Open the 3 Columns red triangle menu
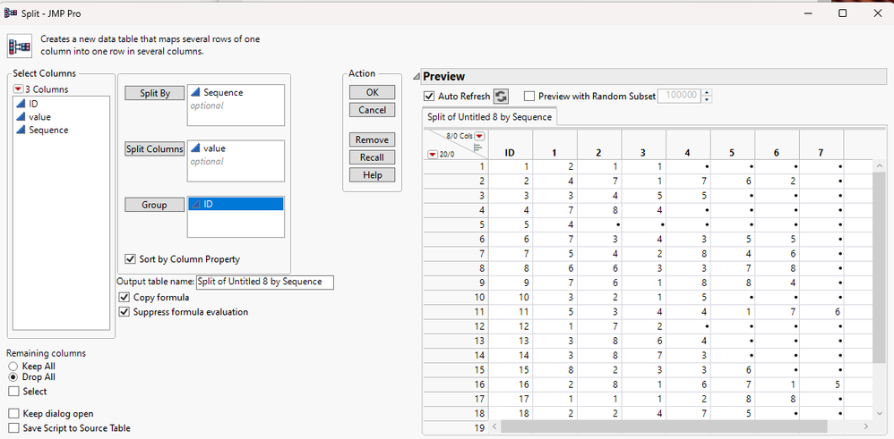 click(x=19, y=89)
